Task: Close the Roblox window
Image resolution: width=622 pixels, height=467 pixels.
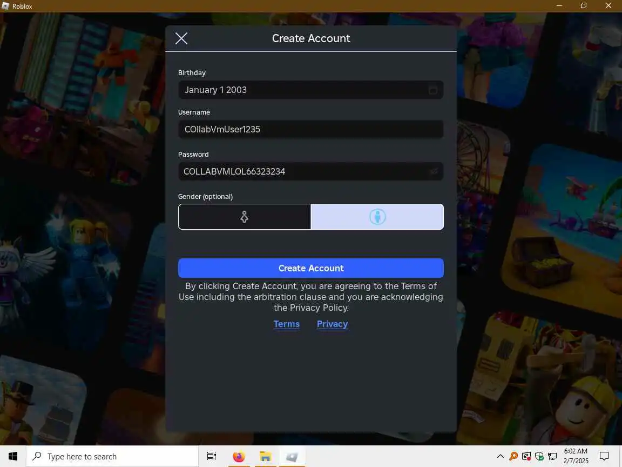Action: coord(608,5)
